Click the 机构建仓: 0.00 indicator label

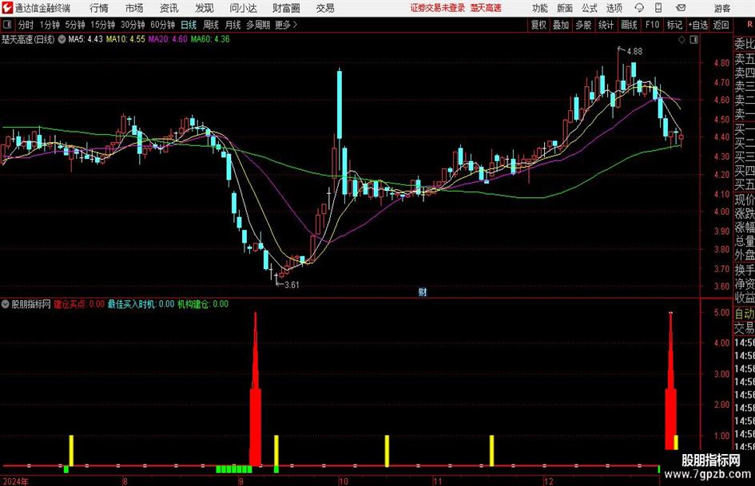click(203, 304)
